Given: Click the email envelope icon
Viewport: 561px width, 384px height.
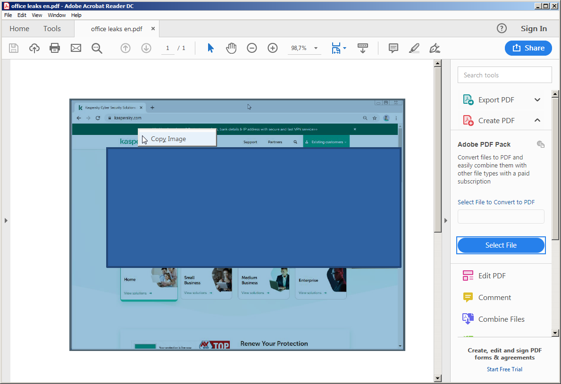Looking at the screenshot, I should 76,48.
